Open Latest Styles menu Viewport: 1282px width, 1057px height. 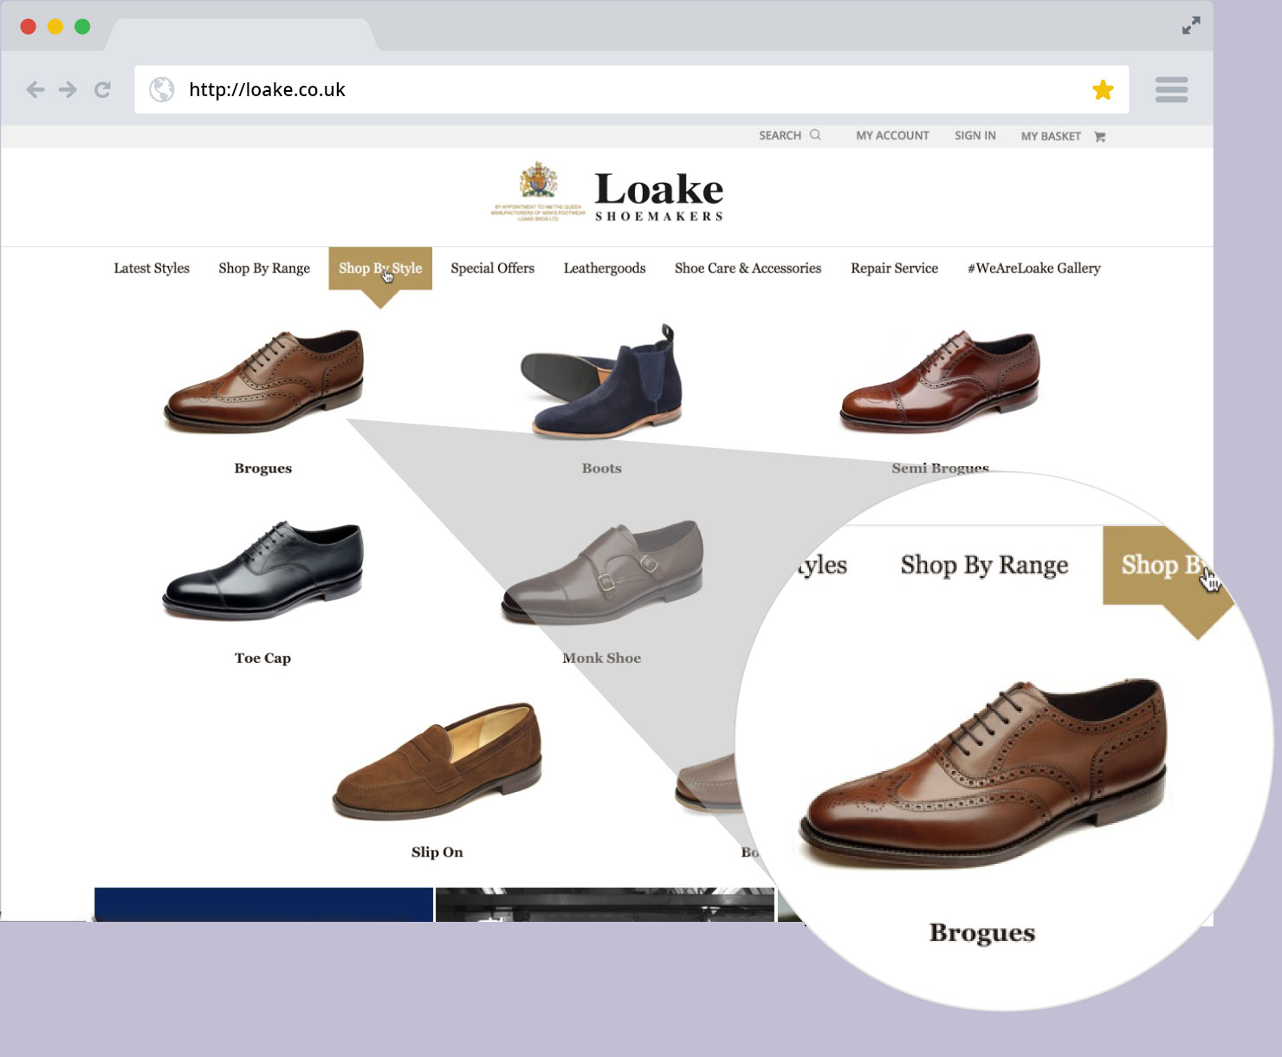[x=152, y=269]
